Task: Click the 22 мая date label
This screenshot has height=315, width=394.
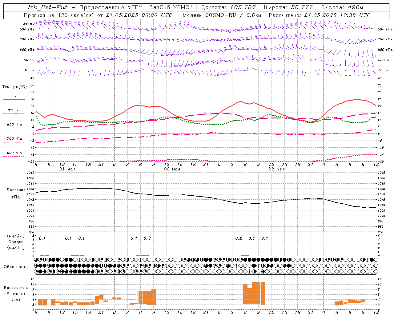Action: point(172,169)
